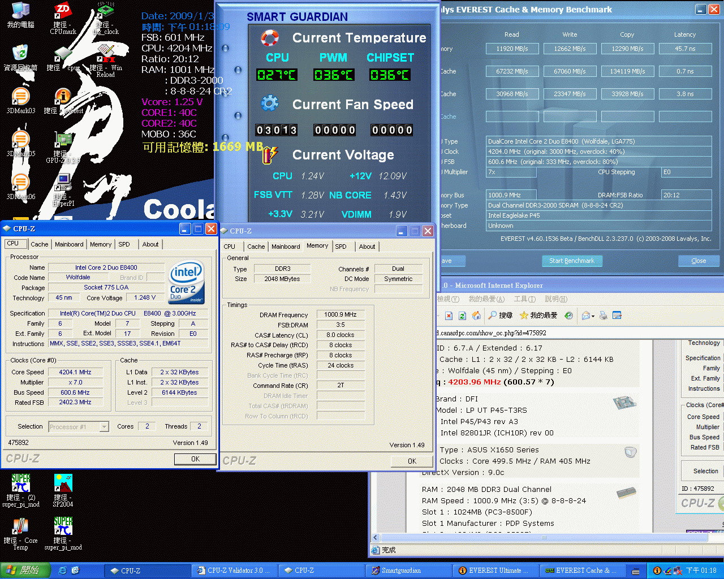Switch to About tab in left CPU-Z window

tap(150, 244)
